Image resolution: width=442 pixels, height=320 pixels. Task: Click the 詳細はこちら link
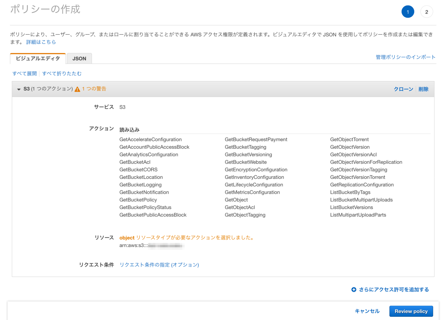point(41,42)
